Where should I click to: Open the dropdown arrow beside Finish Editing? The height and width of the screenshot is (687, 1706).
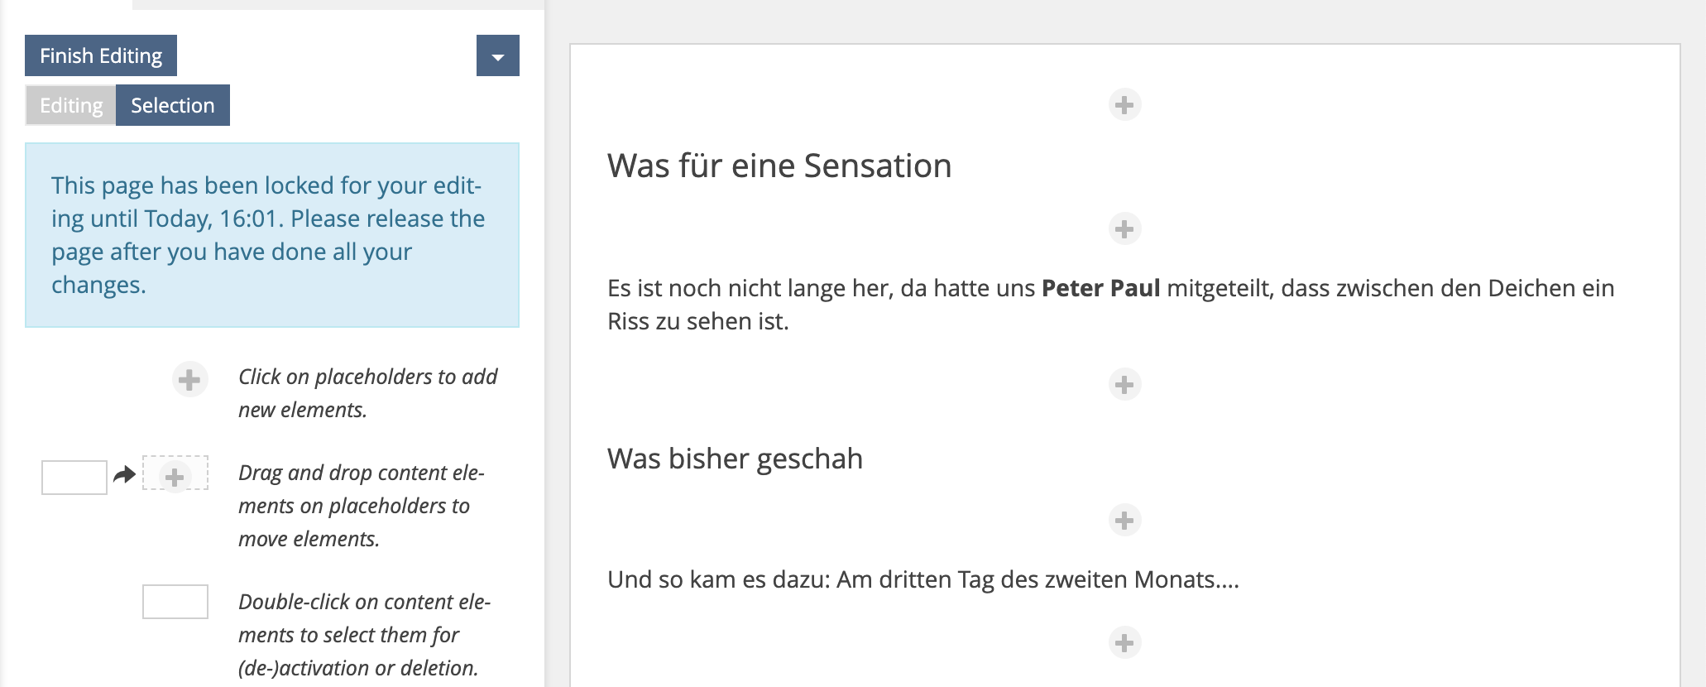497,55
